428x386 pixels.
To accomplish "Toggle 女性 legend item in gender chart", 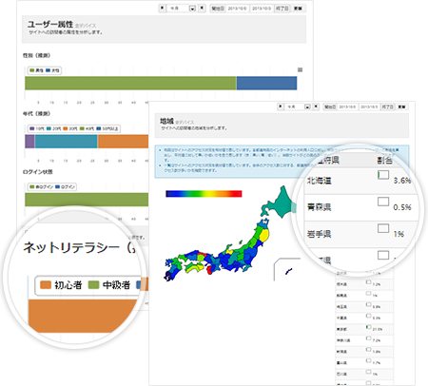I will pos(52,70).
